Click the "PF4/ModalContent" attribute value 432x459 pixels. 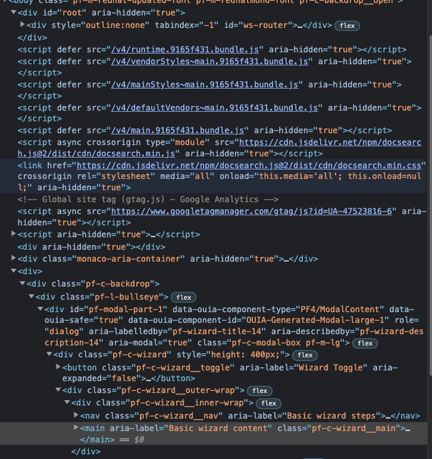(340, 309)
